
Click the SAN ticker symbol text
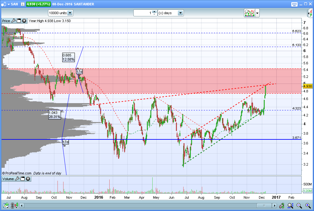pos(14,4)
